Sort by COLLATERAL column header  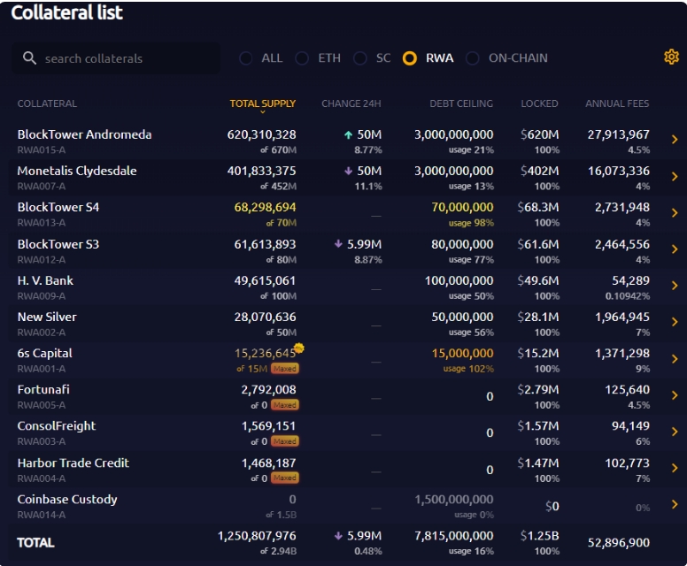[47, 103]
